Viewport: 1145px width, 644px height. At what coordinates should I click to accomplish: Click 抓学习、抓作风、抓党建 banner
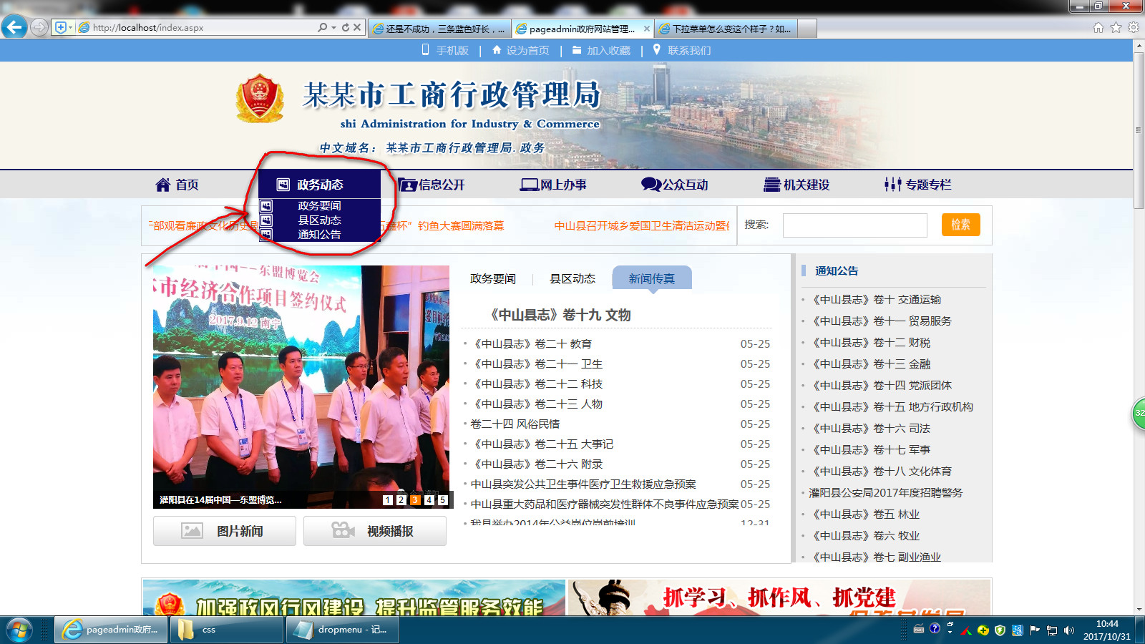coord(780,597)
